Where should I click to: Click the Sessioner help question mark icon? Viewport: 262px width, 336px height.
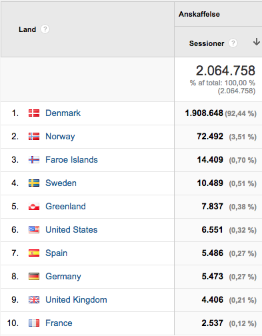tap(233, 43)
